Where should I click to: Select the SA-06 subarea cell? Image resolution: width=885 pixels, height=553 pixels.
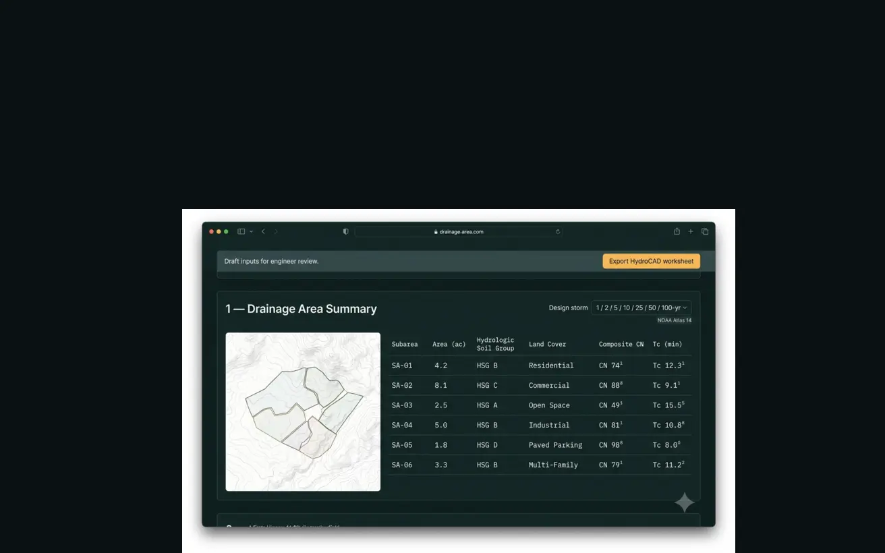coord(402,465)
